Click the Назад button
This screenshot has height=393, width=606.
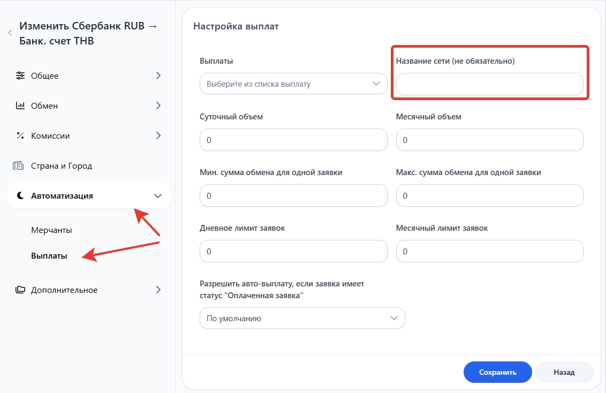(x=564, y=372)
